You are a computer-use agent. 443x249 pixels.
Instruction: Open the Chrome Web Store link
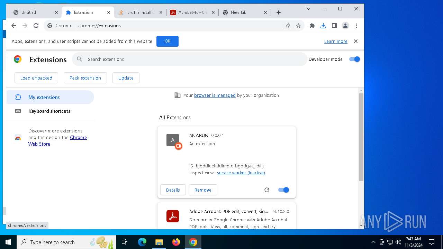tap(57, 141)
